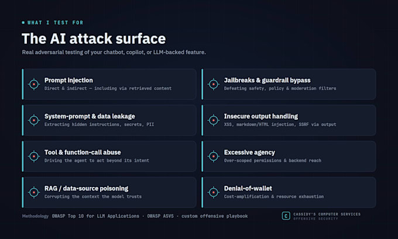Open the Prompt injection card title
398x239 pixels.
coord(68,80)
